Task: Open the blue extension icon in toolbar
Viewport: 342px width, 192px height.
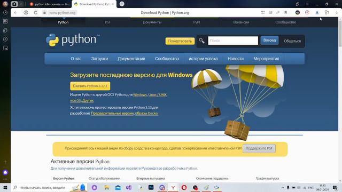Action: coord(317,13)
